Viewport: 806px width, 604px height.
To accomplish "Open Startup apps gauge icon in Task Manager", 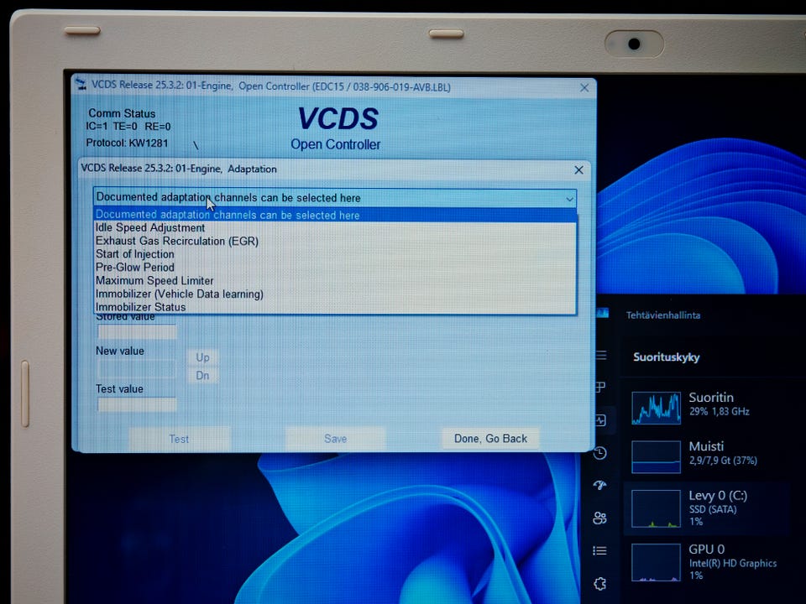I will pyautogui.click(x=599, y=485).
